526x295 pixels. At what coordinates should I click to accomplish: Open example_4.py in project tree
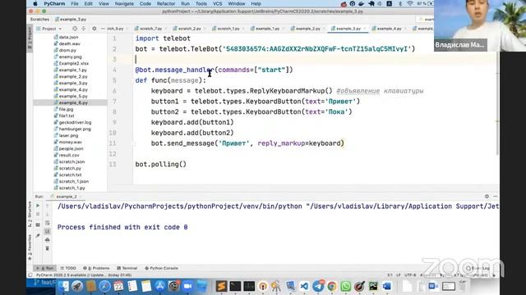73,89
